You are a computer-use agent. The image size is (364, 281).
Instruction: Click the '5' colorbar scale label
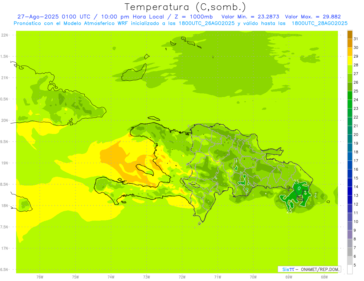point(355,265)
